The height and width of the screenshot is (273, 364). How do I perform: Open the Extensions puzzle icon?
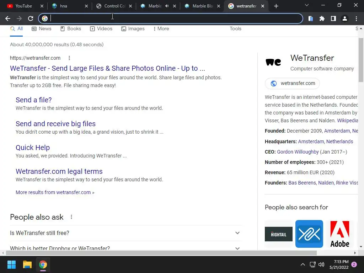click(x=322, y=18)
